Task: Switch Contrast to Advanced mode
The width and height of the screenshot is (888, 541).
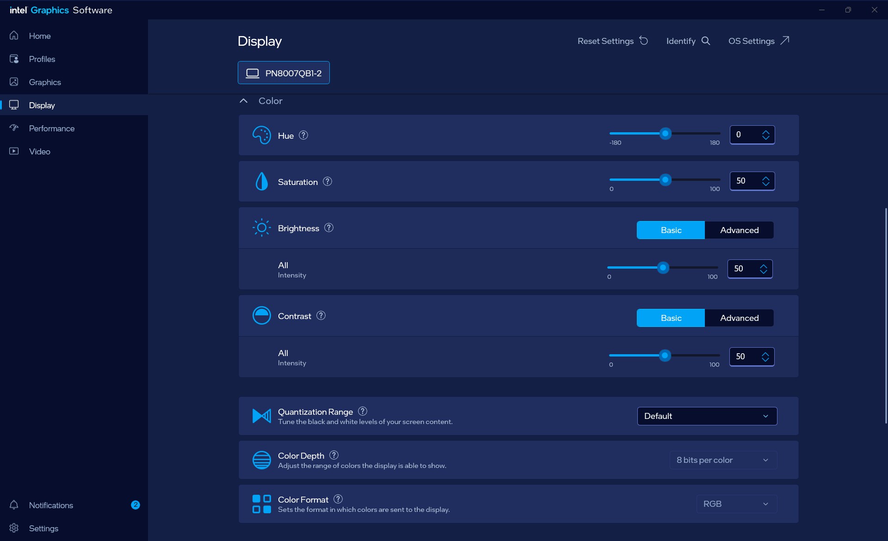Action: tap(739, 318)
